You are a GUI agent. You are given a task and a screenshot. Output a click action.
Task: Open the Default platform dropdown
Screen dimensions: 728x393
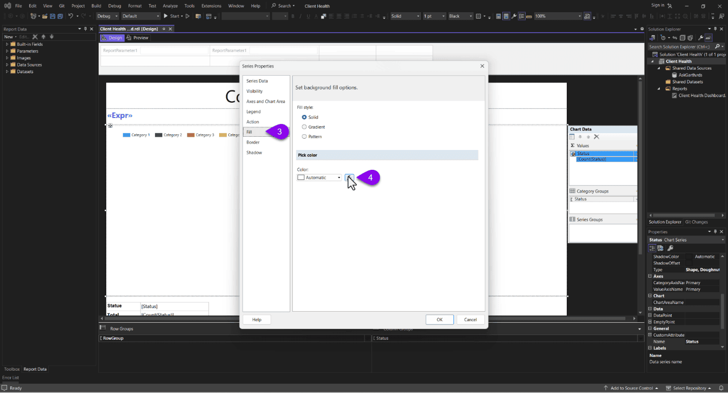[x=141, y=16]
